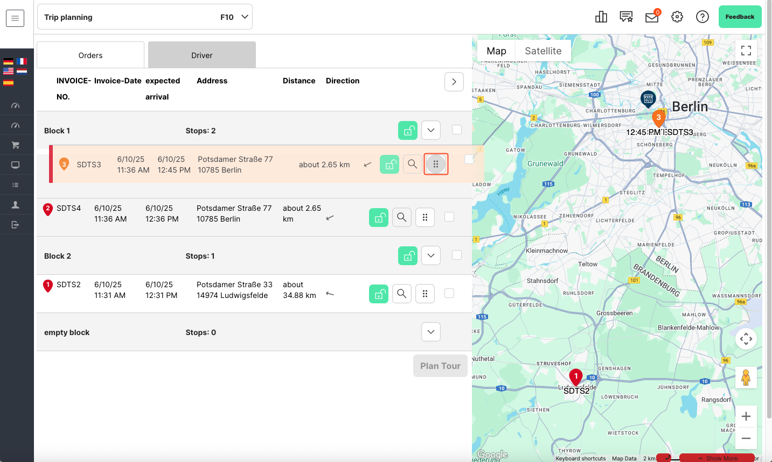Click the red marker 1 at Ludwigsfelde

[x=576, y=377]
